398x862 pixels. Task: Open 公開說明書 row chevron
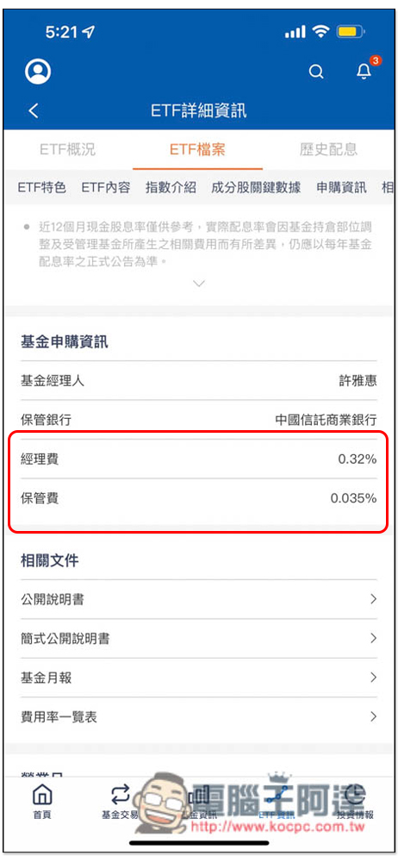(373, 599)
